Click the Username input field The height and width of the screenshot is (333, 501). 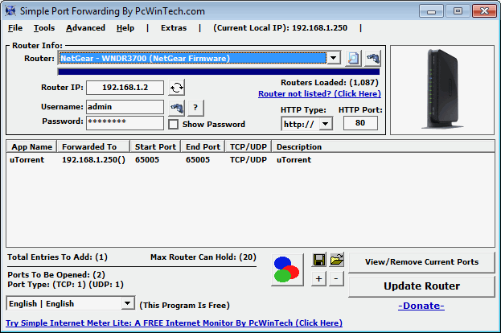pyautogui.click(x=125, y=107)
